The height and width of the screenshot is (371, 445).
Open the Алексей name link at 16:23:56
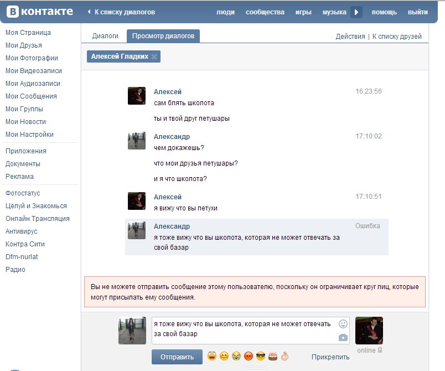pyautogui.click(x=168, y=92)
